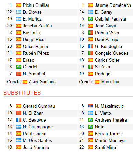This screenshot has height=152, width=133.
Task: Click substitute Ferrán Torres
Action: point(108,134)
